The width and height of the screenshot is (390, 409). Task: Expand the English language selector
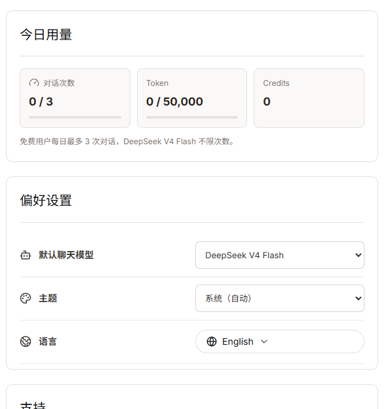tap(280, 341)
